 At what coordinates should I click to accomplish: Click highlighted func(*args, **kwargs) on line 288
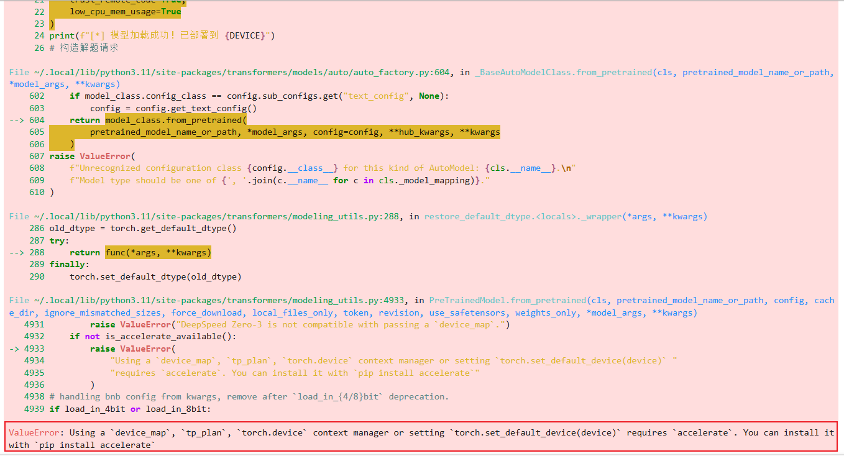click(x=158, y=252)
